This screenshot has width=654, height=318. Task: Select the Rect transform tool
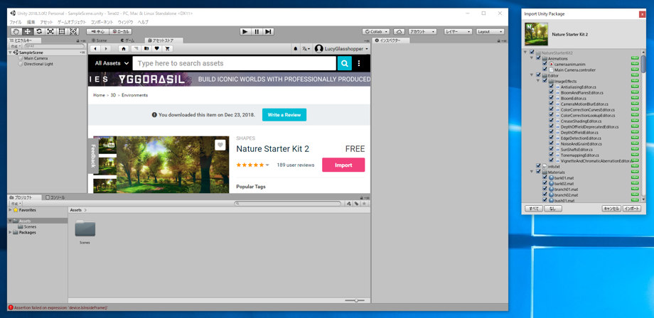tap(61, 31)
